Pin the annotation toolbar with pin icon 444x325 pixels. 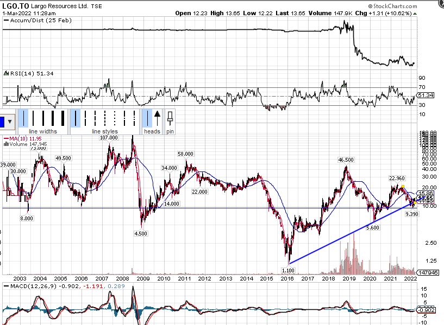coord(170,118)
